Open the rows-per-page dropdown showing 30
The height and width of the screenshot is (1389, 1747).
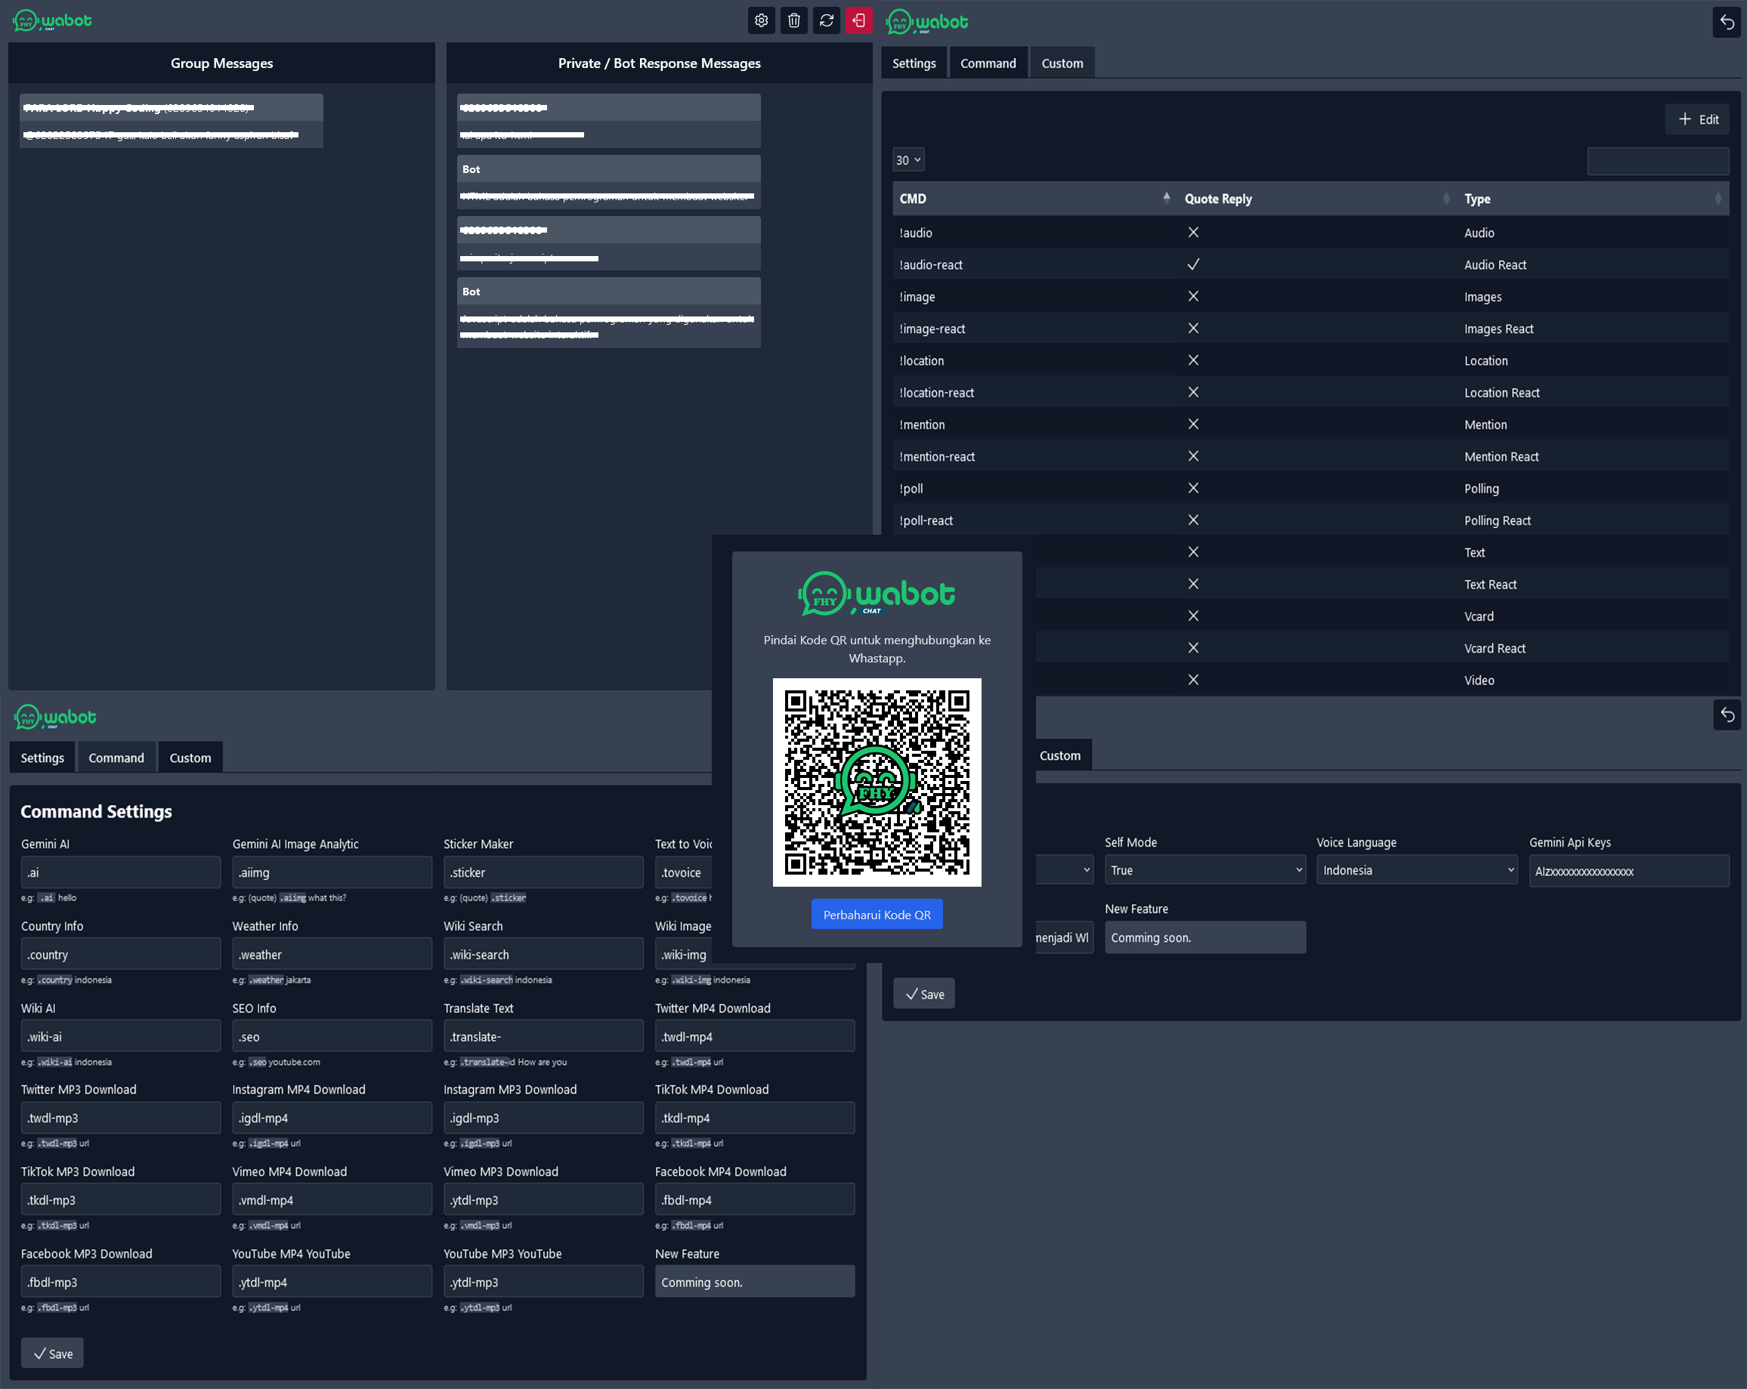click(x=908, y=159)
